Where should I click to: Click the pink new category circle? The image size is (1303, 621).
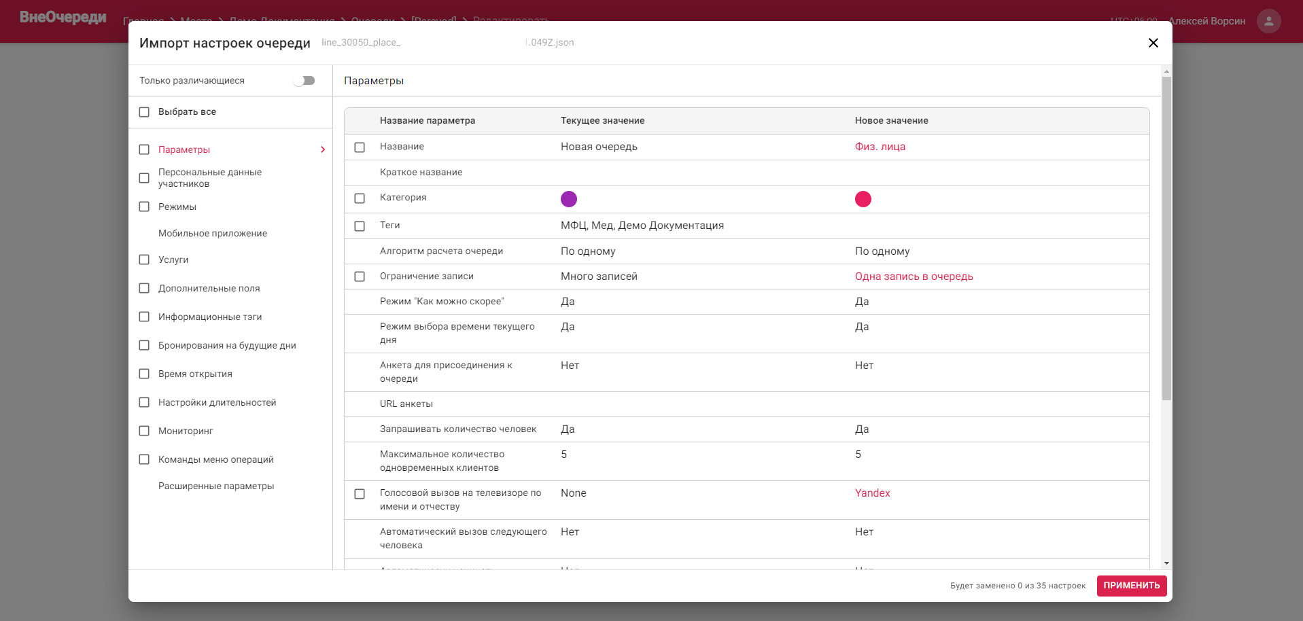863,198
